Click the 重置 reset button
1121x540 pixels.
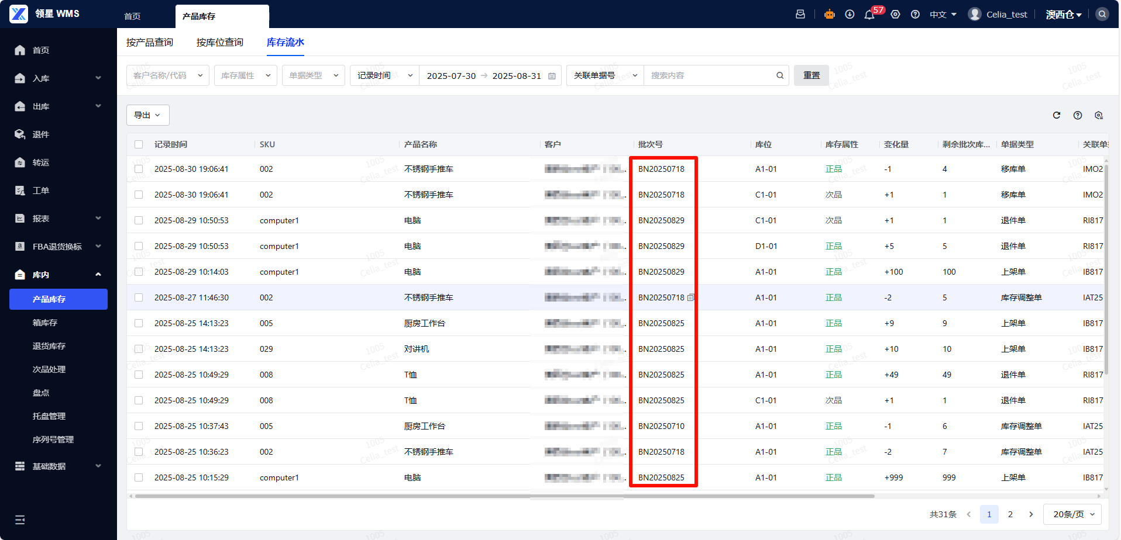tap(811, 75)
